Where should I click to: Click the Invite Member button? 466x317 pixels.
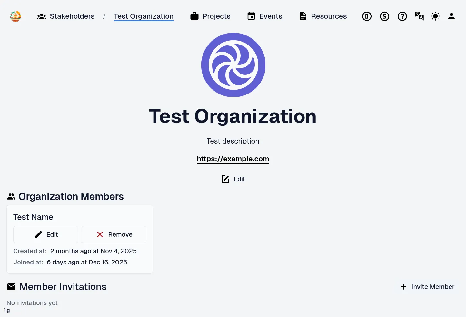click(x=427, y=287)
